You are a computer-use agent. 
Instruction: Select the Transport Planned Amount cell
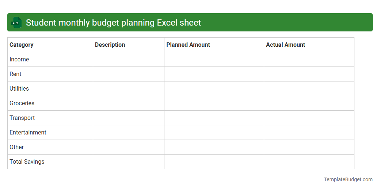(214, 118)
